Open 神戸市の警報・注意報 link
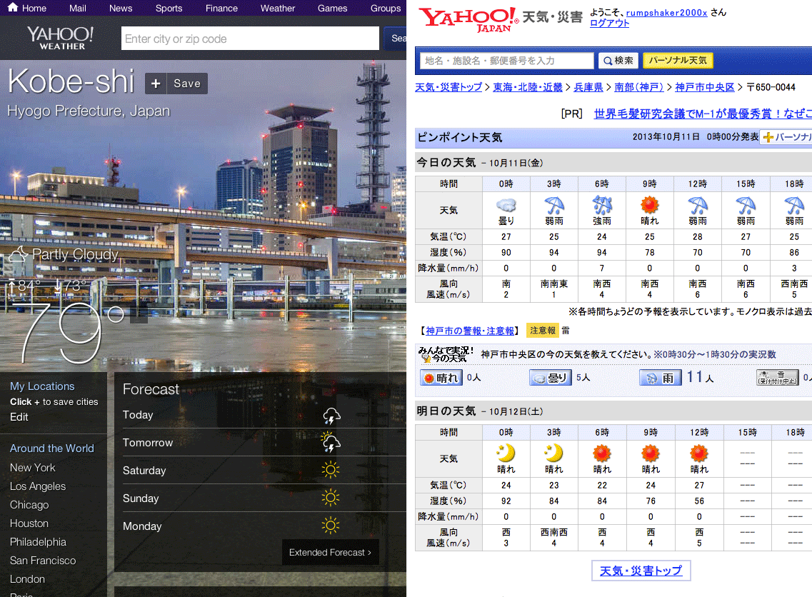Screen dimensions: 812x597 (x=470, y=331)
